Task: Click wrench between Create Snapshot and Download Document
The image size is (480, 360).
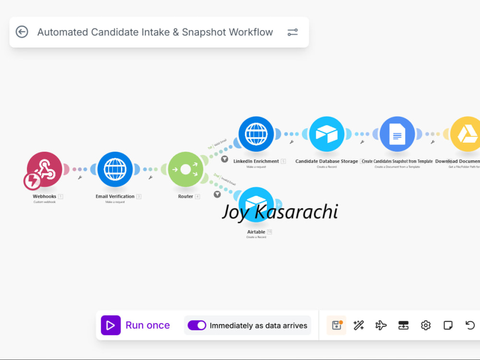Action: point(432,142)
